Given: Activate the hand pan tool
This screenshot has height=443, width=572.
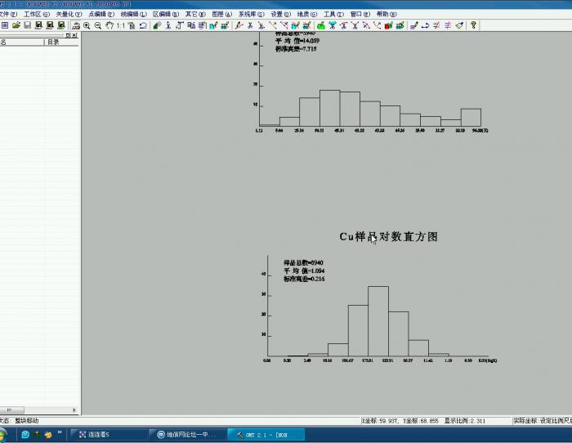Looking at the screenshot, I should [x=109, y=25].
